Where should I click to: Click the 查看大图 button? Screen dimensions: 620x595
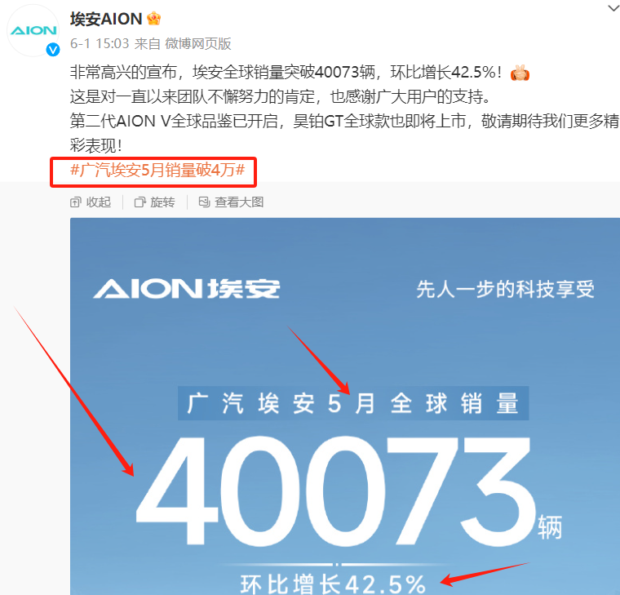(x=232, y=202)
